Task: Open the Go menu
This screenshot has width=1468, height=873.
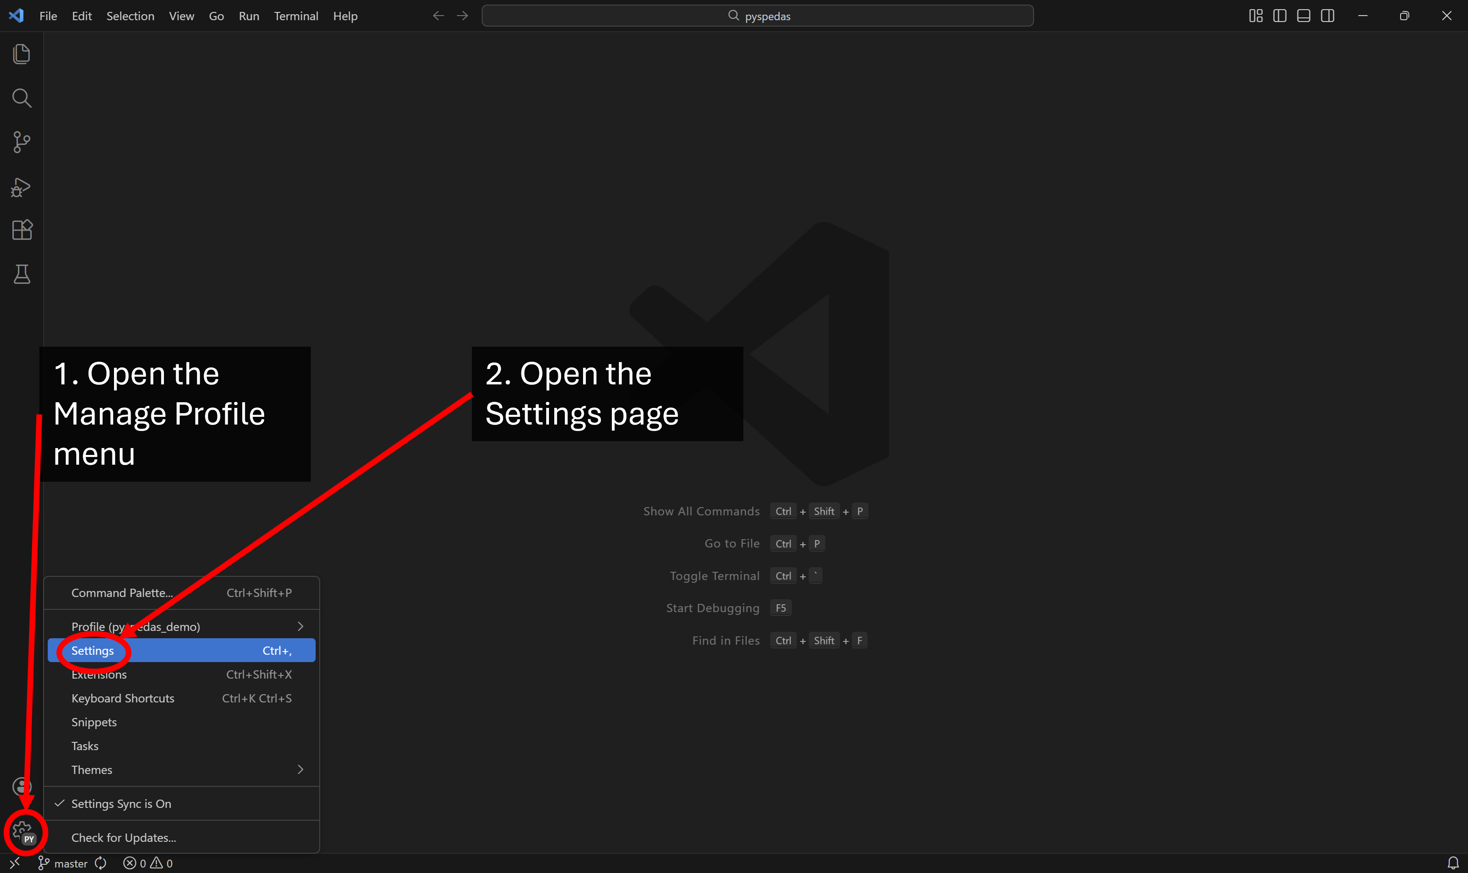Action: [x=216, y=16]
